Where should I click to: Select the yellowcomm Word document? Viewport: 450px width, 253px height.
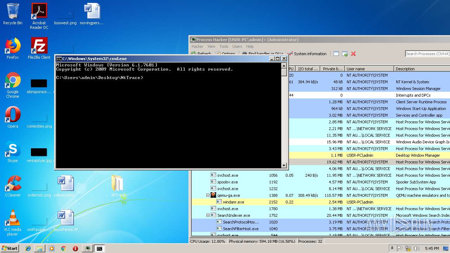pyautogui.click(x=65, y=186)
